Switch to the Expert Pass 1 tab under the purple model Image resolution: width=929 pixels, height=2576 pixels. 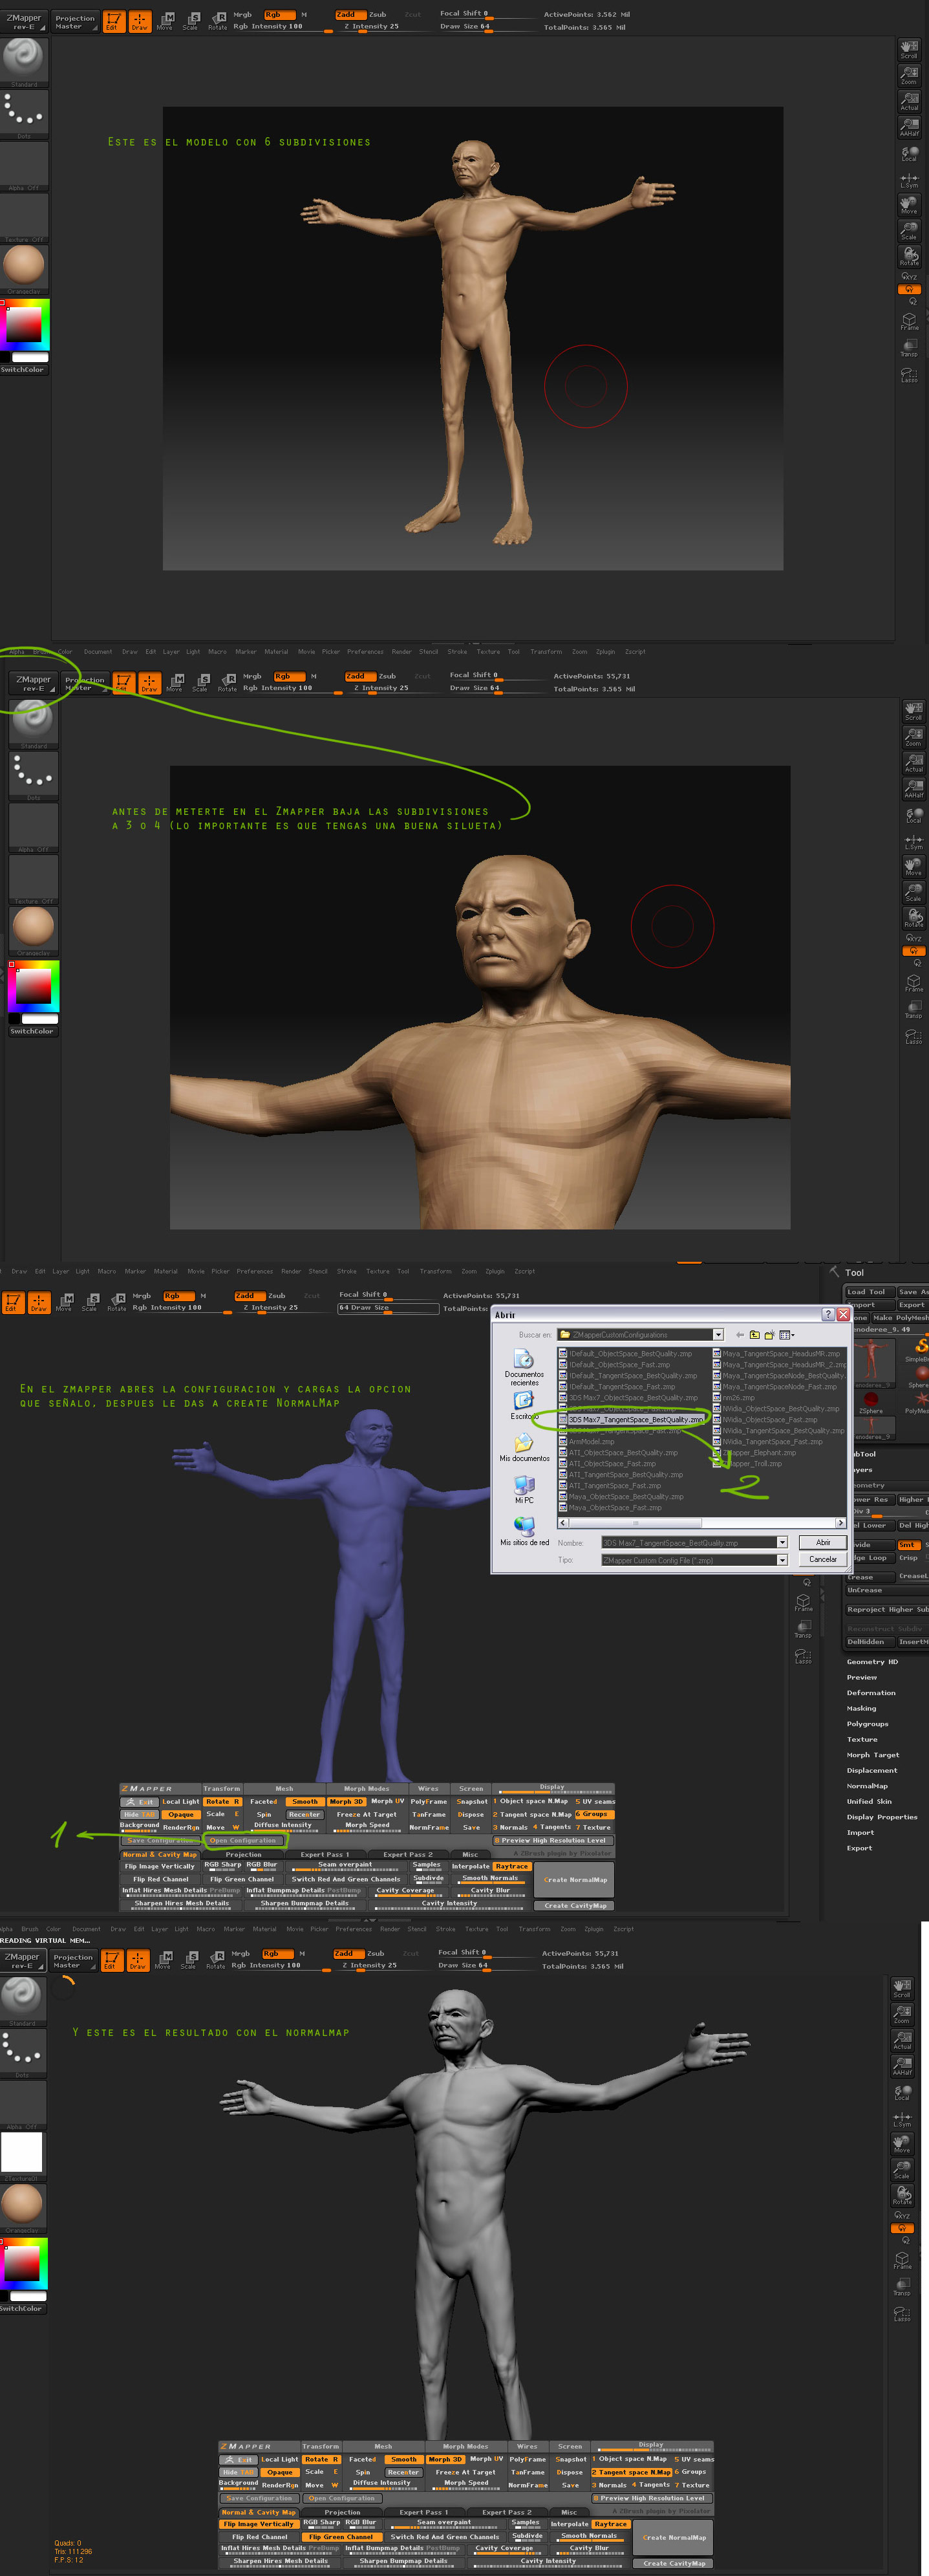[325, 1855]
